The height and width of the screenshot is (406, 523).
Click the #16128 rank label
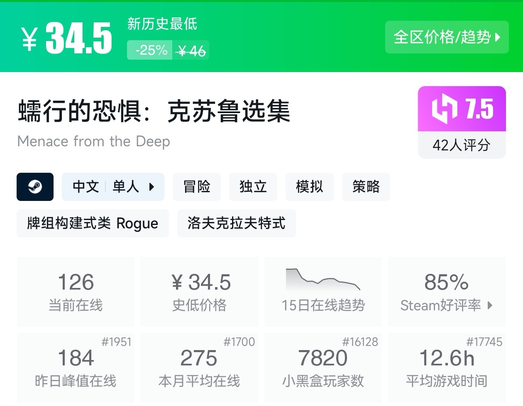click(x=360, y=342)
